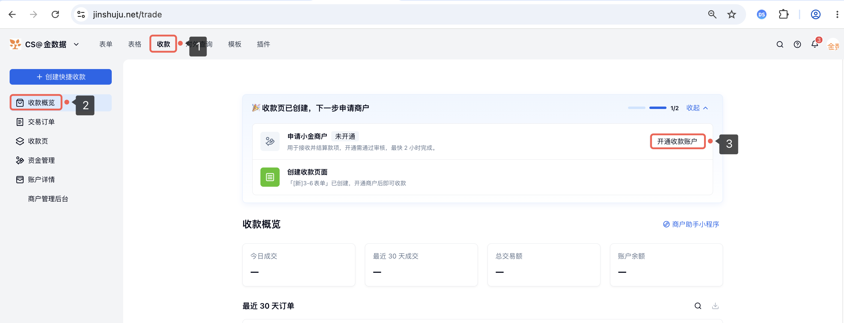Search orders in 最近 30 天订单
This screenshot has height=323, width=844.
click(x=698, y=306)
